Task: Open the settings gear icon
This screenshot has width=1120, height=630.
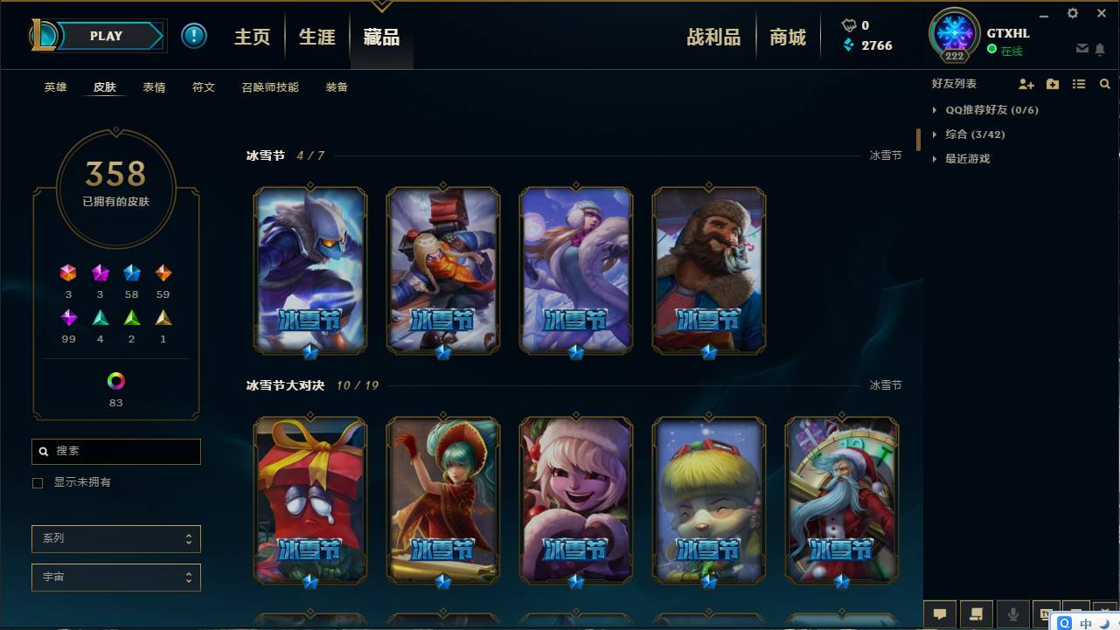Action: [1073, 13]
